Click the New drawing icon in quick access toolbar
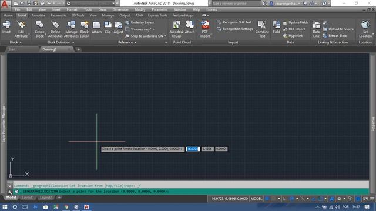This screenshot has width=376, height=211. pyautogui.click(x=16, y=4)
